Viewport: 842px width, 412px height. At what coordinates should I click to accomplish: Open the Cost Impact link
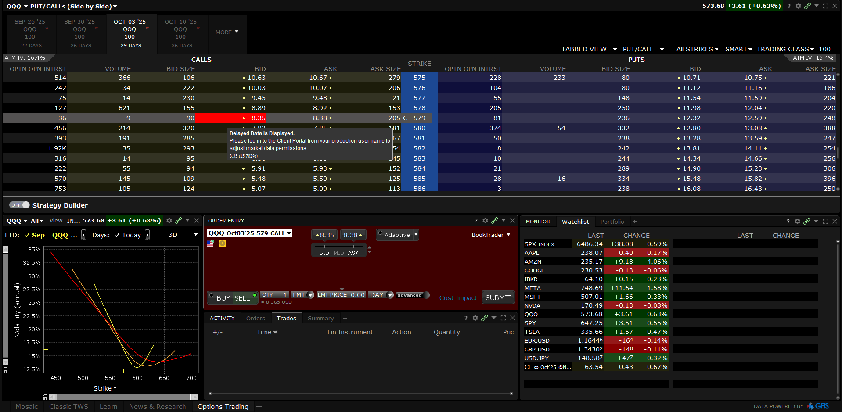click(x=458, y=298)
